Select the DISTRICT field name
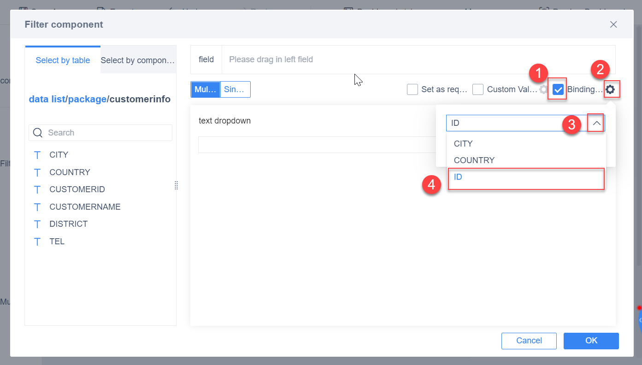This screenshot has height=365, width=642. click(x=69, y=224)
